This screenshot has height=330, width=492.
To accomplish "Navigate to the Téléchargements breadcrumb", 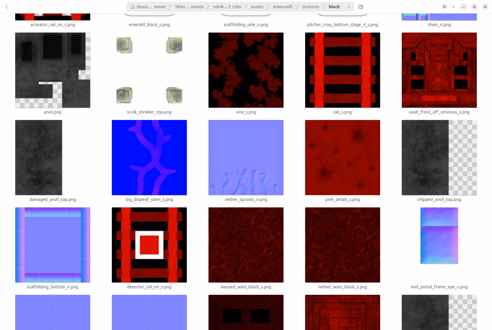I will [x=189, y=7].
